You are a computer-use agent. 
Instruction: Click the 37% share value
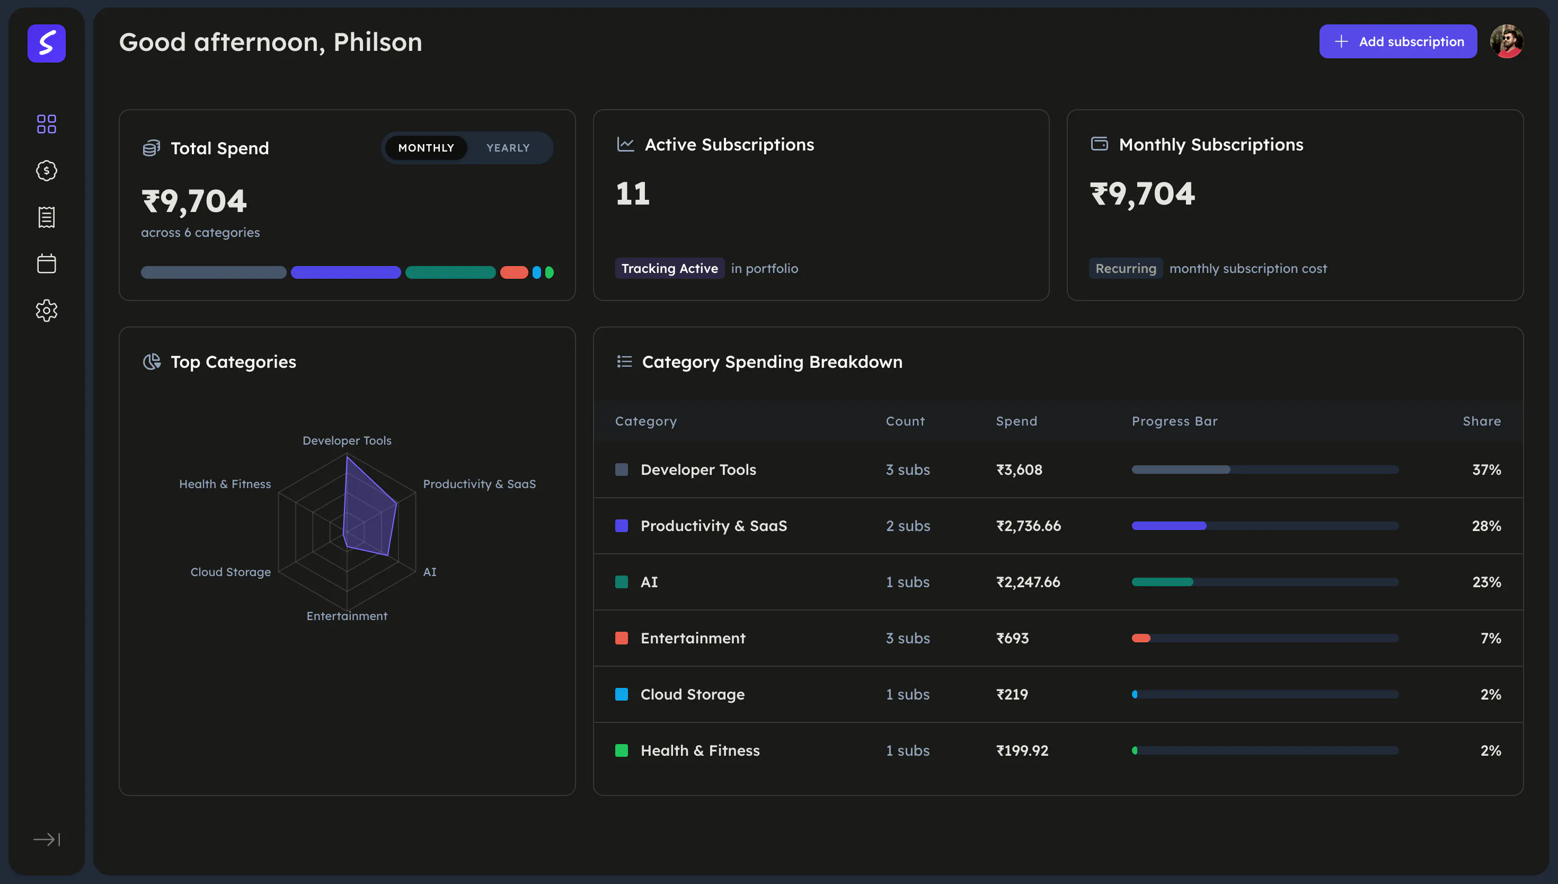(1486, 470)
